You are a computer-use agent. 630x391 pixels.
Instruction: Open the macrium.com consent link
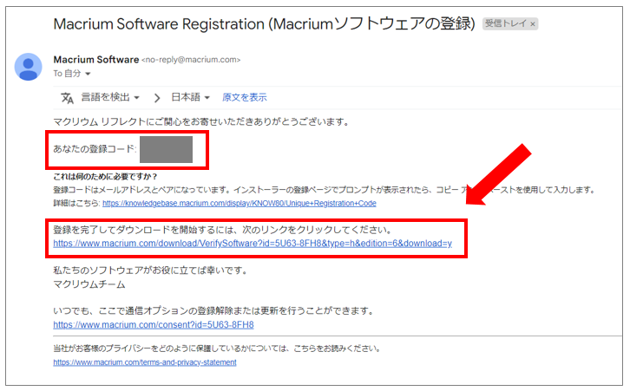(154, 325)
